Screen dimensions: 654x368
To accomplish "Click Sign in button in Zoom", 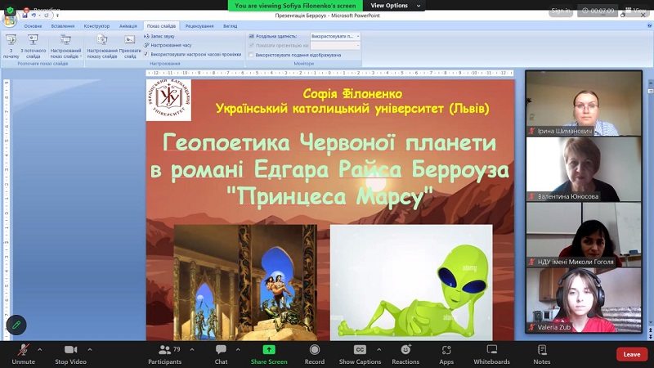I will click(x=561, y=11).
